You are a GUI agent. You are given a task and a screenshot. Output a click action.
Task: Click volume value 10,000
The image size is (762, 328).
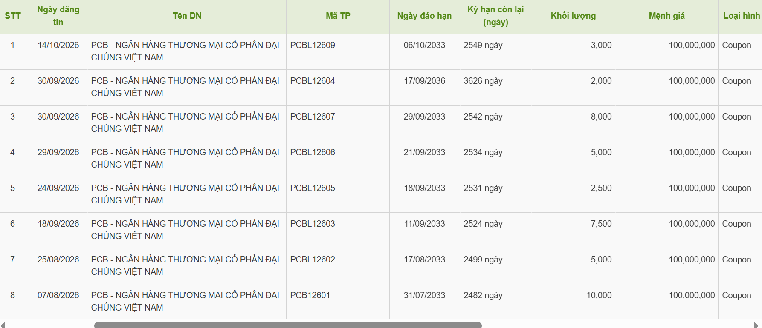(599, 295)
